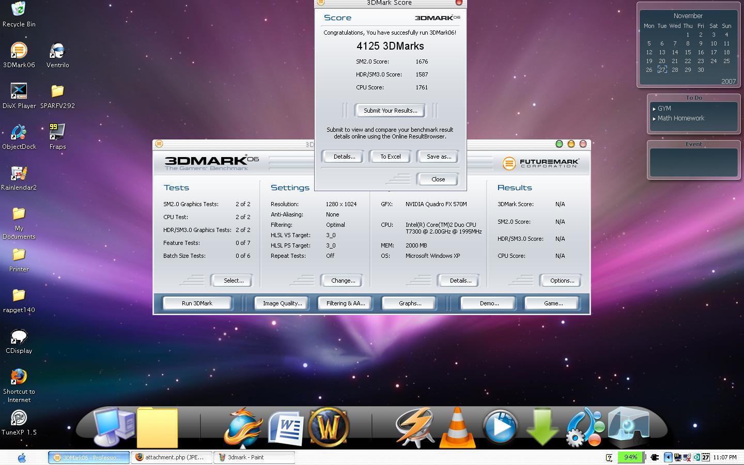The width and height of the screenshot is (744, 465).
Task: Choose Save as in the Score dialog
Action: [x=439, y=157]
